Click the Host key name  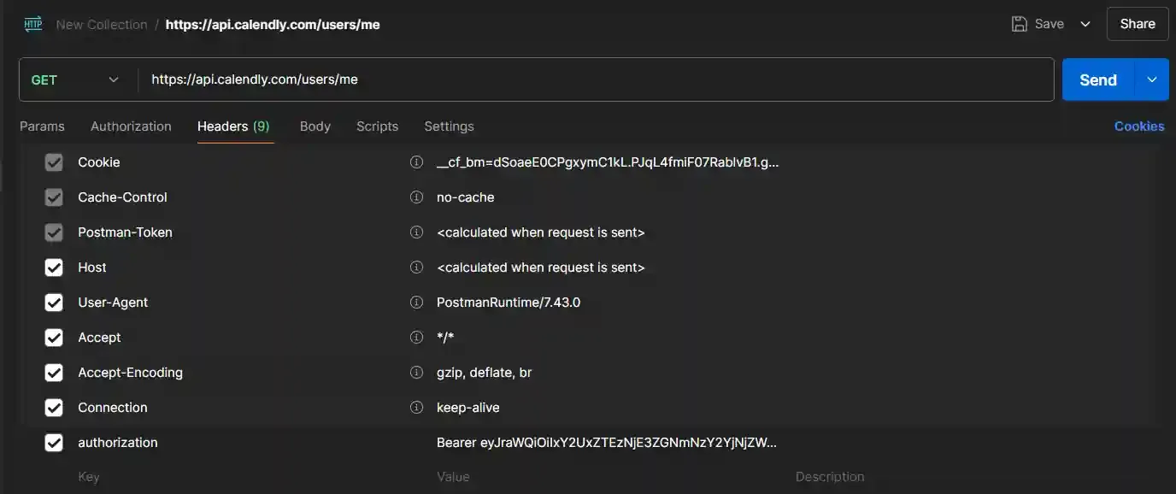(92, 267)
